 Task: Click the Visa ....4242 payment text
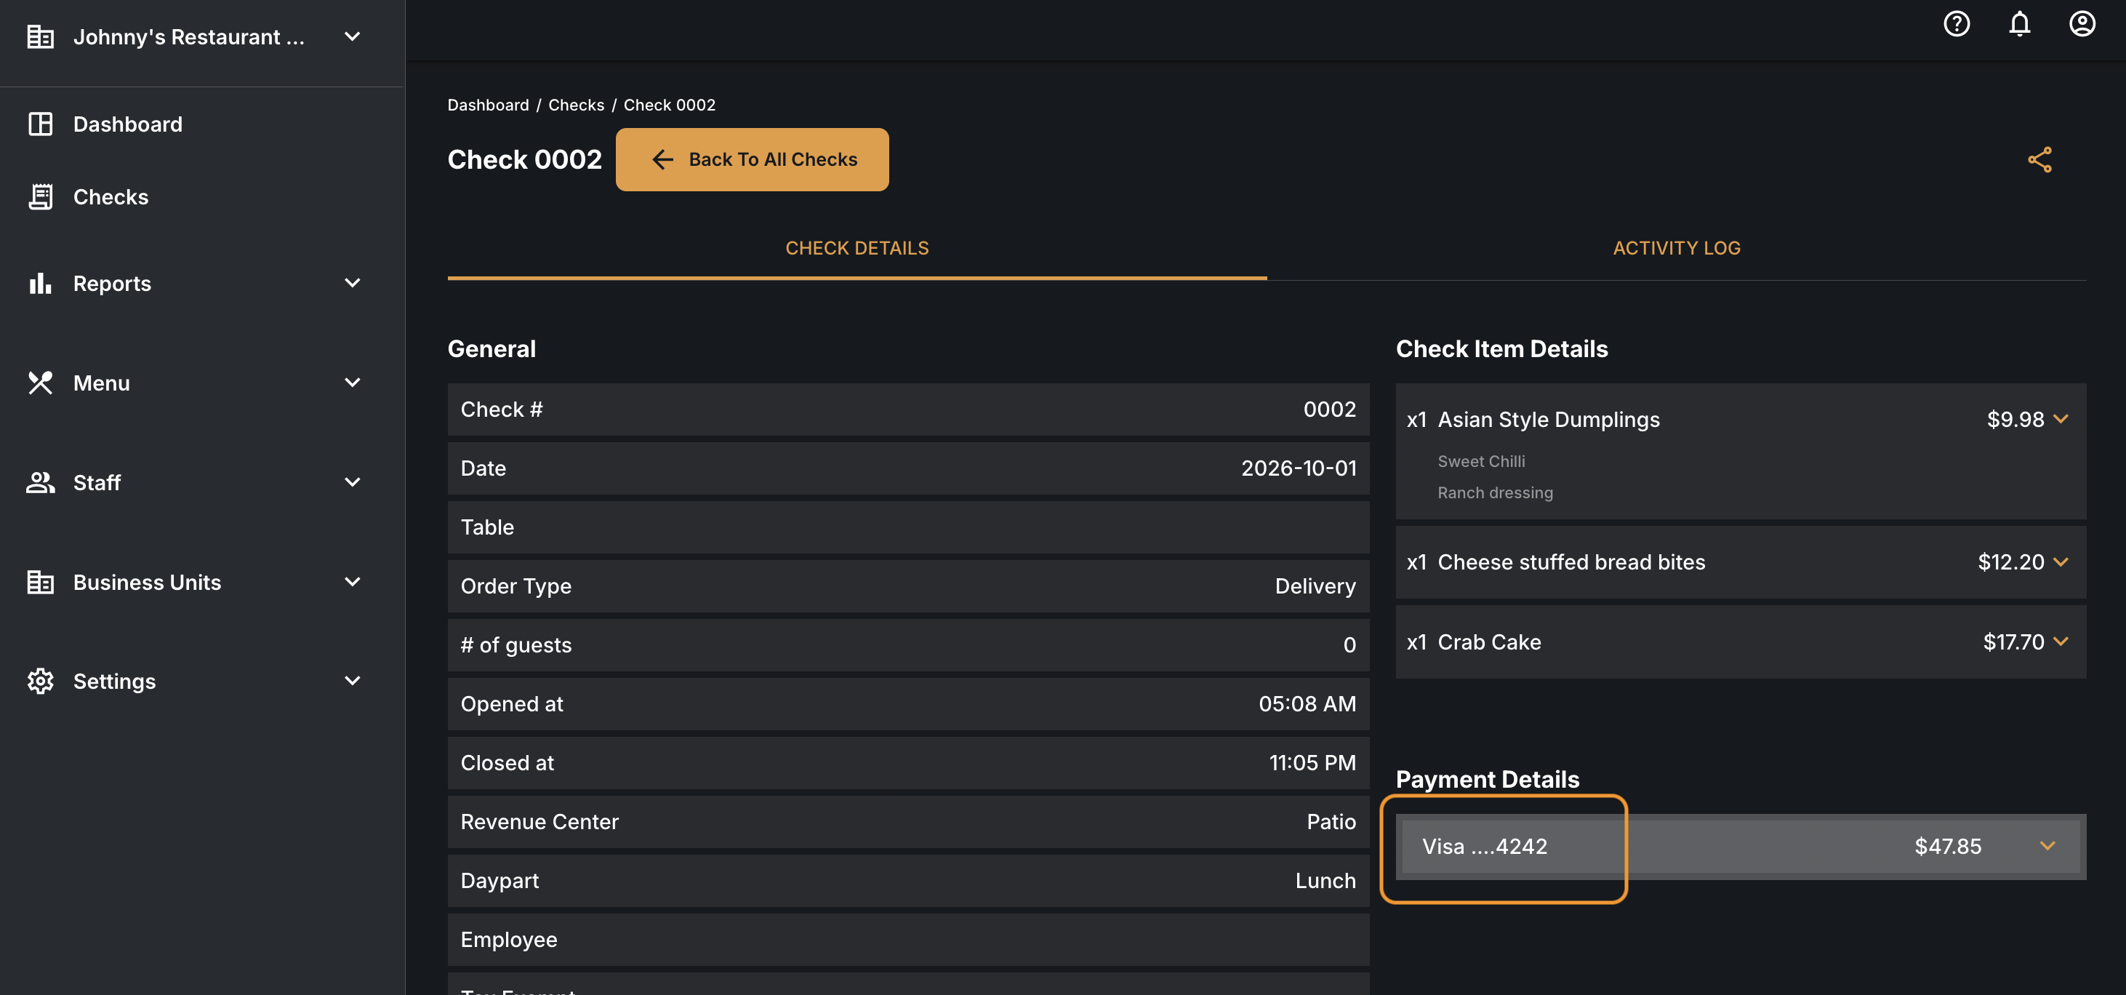[1485, 847]
